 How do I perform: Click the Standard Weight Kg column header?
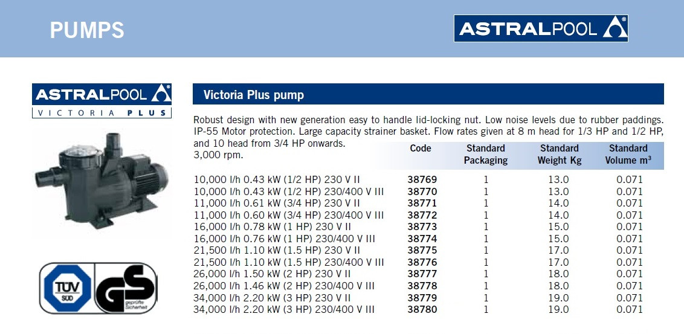559,155
